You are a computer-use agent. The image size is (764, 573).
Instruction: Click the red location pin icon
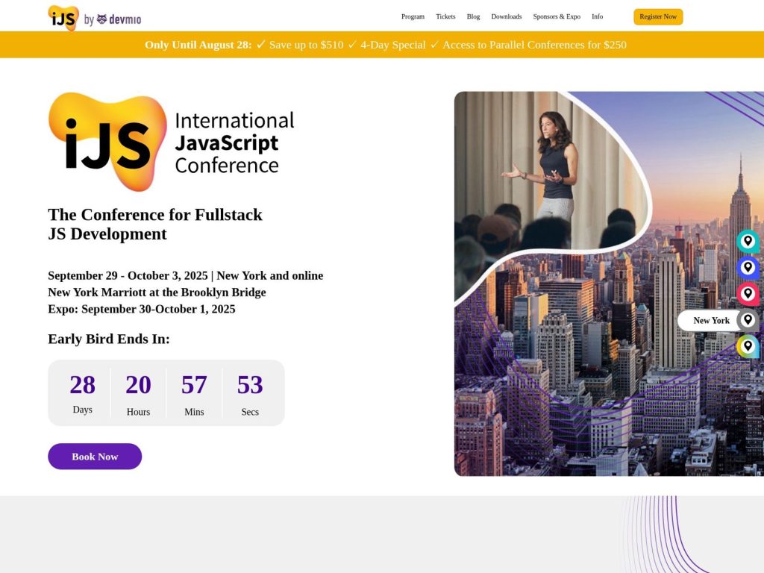(748, 293)
